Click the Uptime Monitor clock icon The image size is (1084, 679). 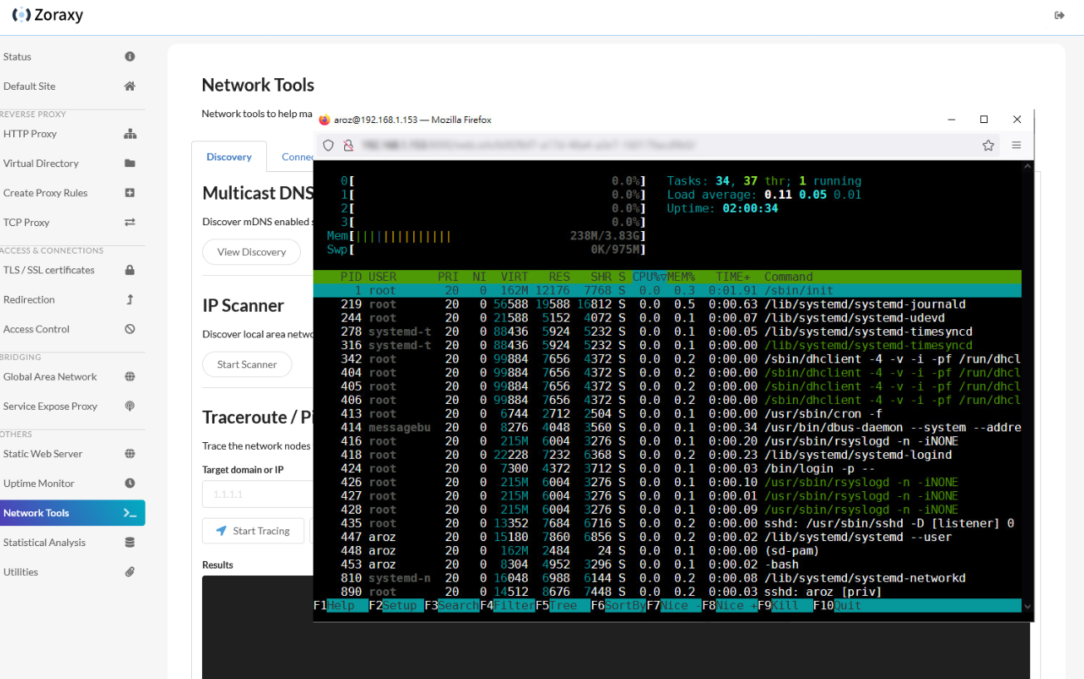point(130,484)
